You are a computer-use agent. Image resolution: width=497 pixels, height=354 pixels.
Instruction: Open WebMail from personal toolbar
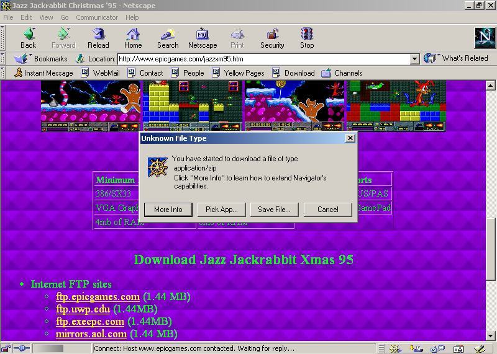coord(101,73)
